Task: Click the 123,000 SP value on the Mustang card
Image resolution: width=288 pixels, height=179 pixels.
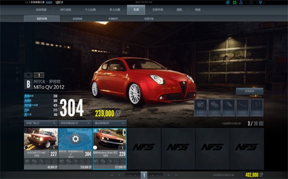Action: [120, 167]
